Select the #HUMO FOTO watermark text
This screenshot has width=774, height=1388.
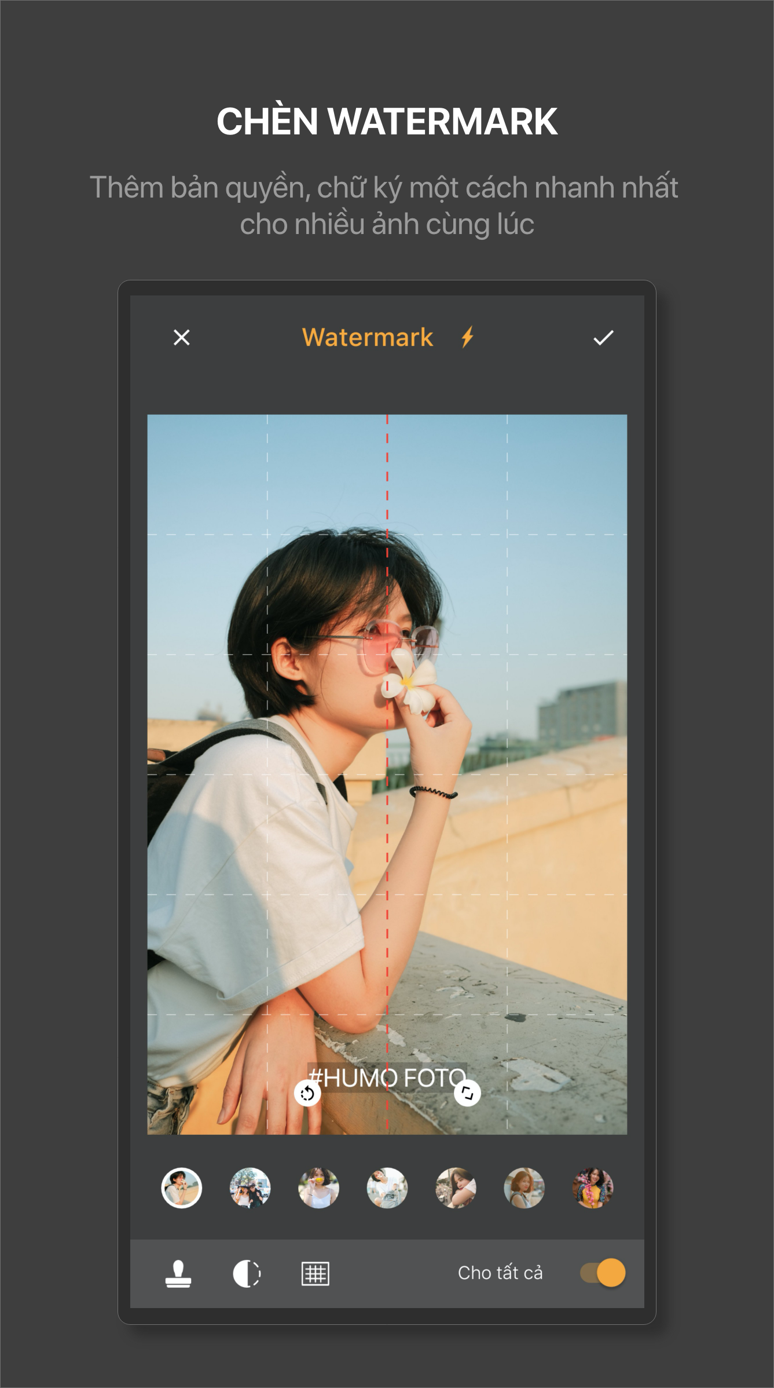387,1077
